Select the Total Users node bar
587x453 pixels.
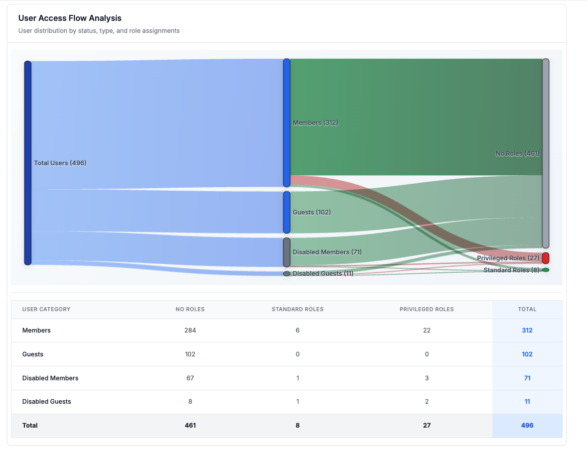point(27,162)
